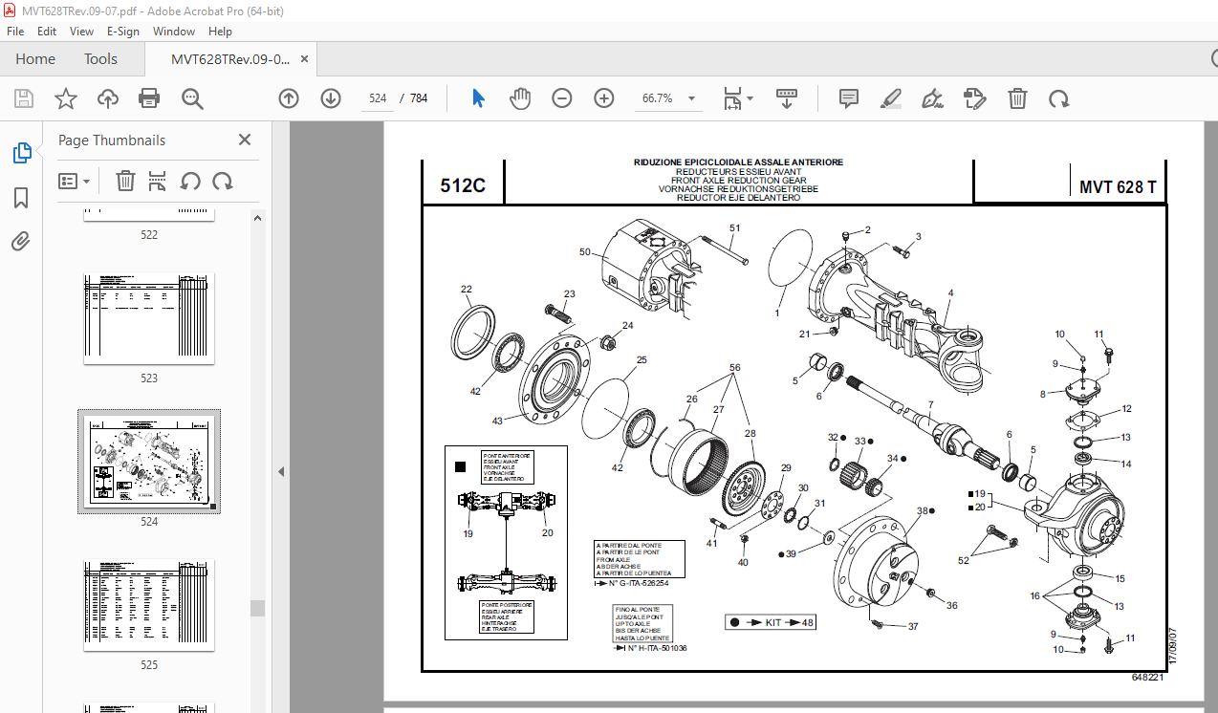Image resolution: width=1218 pixels, height=713 pixels.
Task: Choose the Selection arrow tool
Action: pos(479,98)
